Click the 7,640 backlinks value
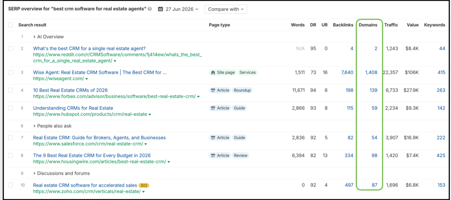 [347, 73]
